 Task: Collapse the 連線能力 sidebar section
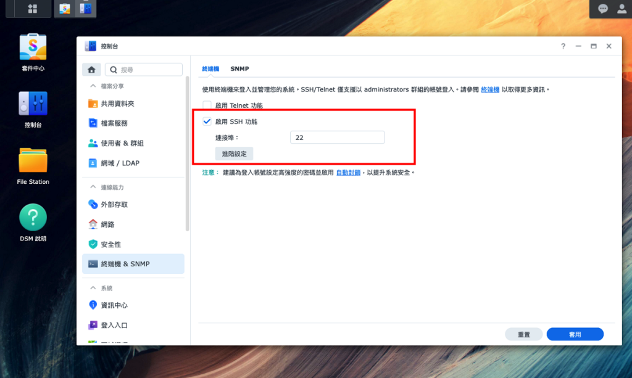pyautogui.click(x=93, y=187)
